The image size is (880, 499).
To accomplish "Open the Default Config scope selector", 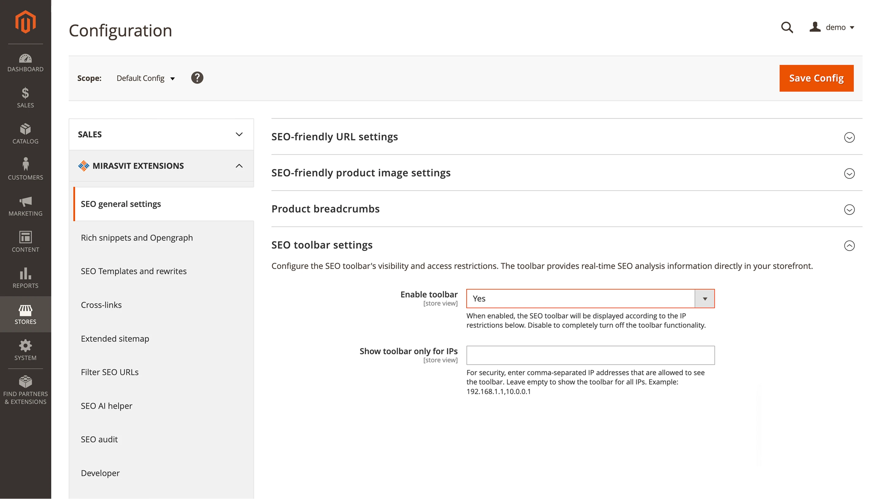I will coord(145,78).
